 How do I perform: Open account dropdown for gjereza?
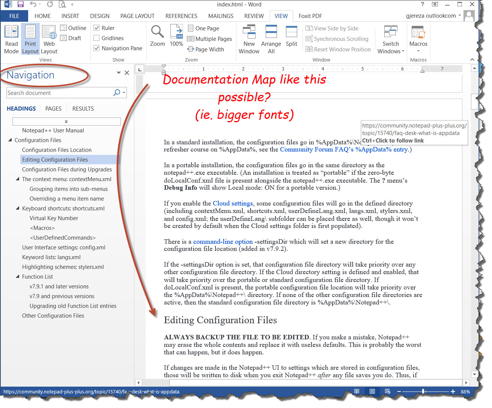[459, 16]
